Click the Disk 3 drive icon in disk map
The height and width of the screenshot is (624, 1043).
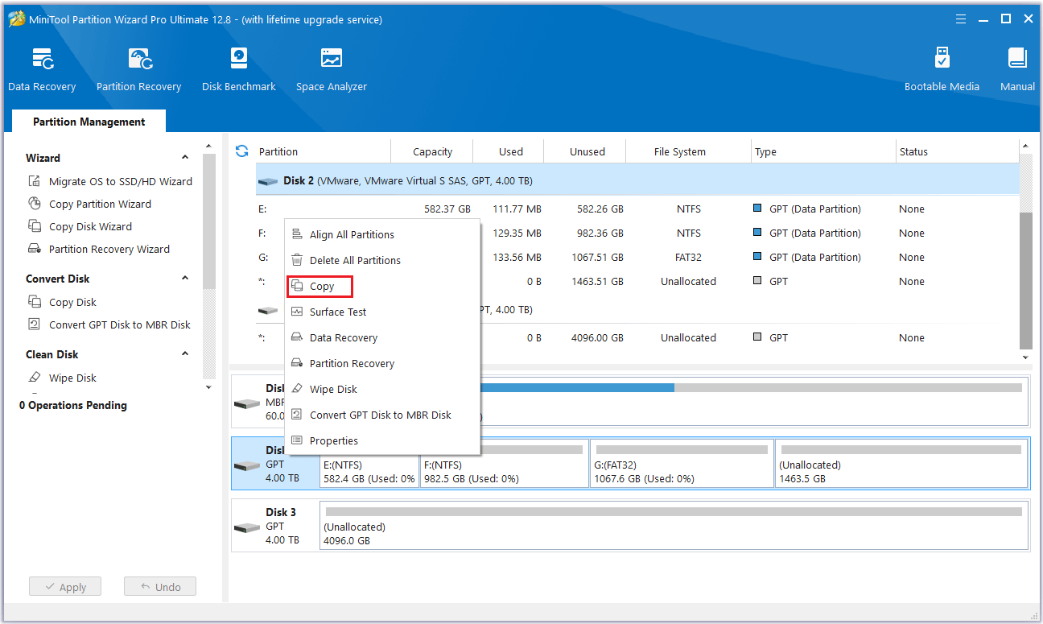pos(247,527)
